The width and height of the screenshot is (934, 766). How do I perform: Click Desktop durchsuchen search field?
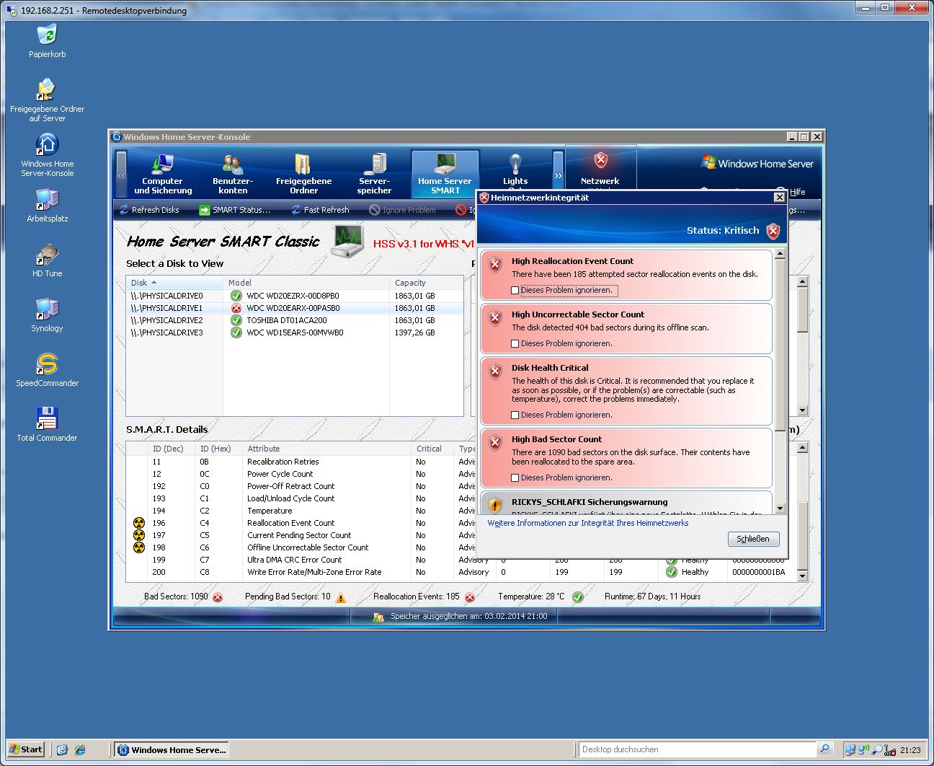pyautogui.click(x=697, y=749)
